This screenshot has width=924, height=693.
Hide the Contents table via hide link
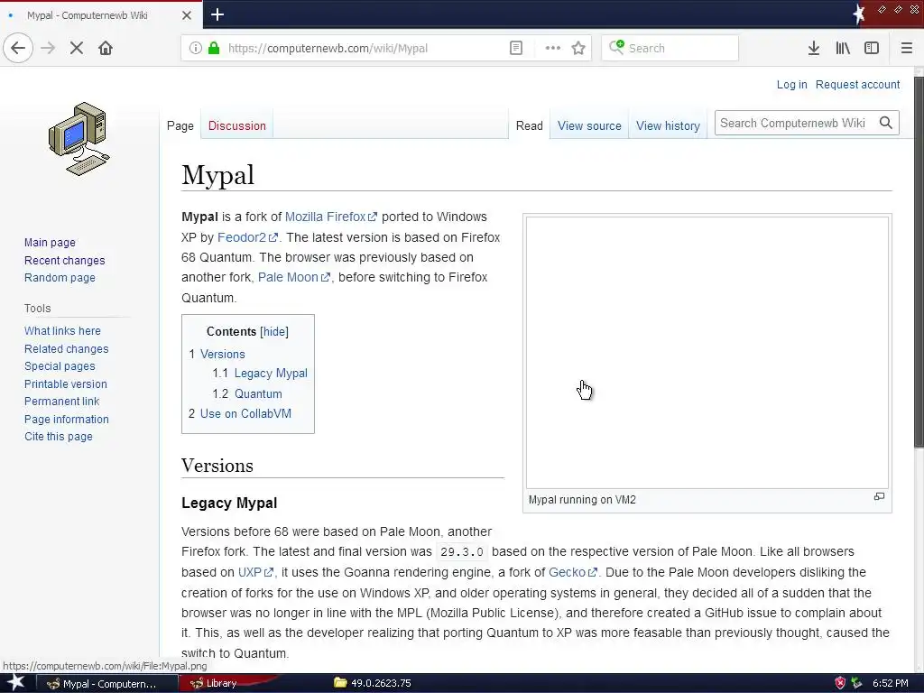(x=274, y=332)
